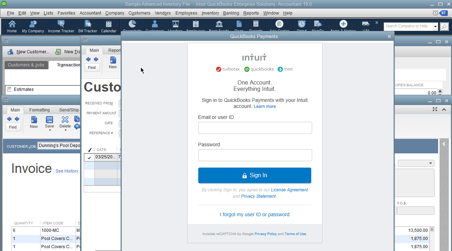
Task: Click the Password field
Action: (255, 155)
